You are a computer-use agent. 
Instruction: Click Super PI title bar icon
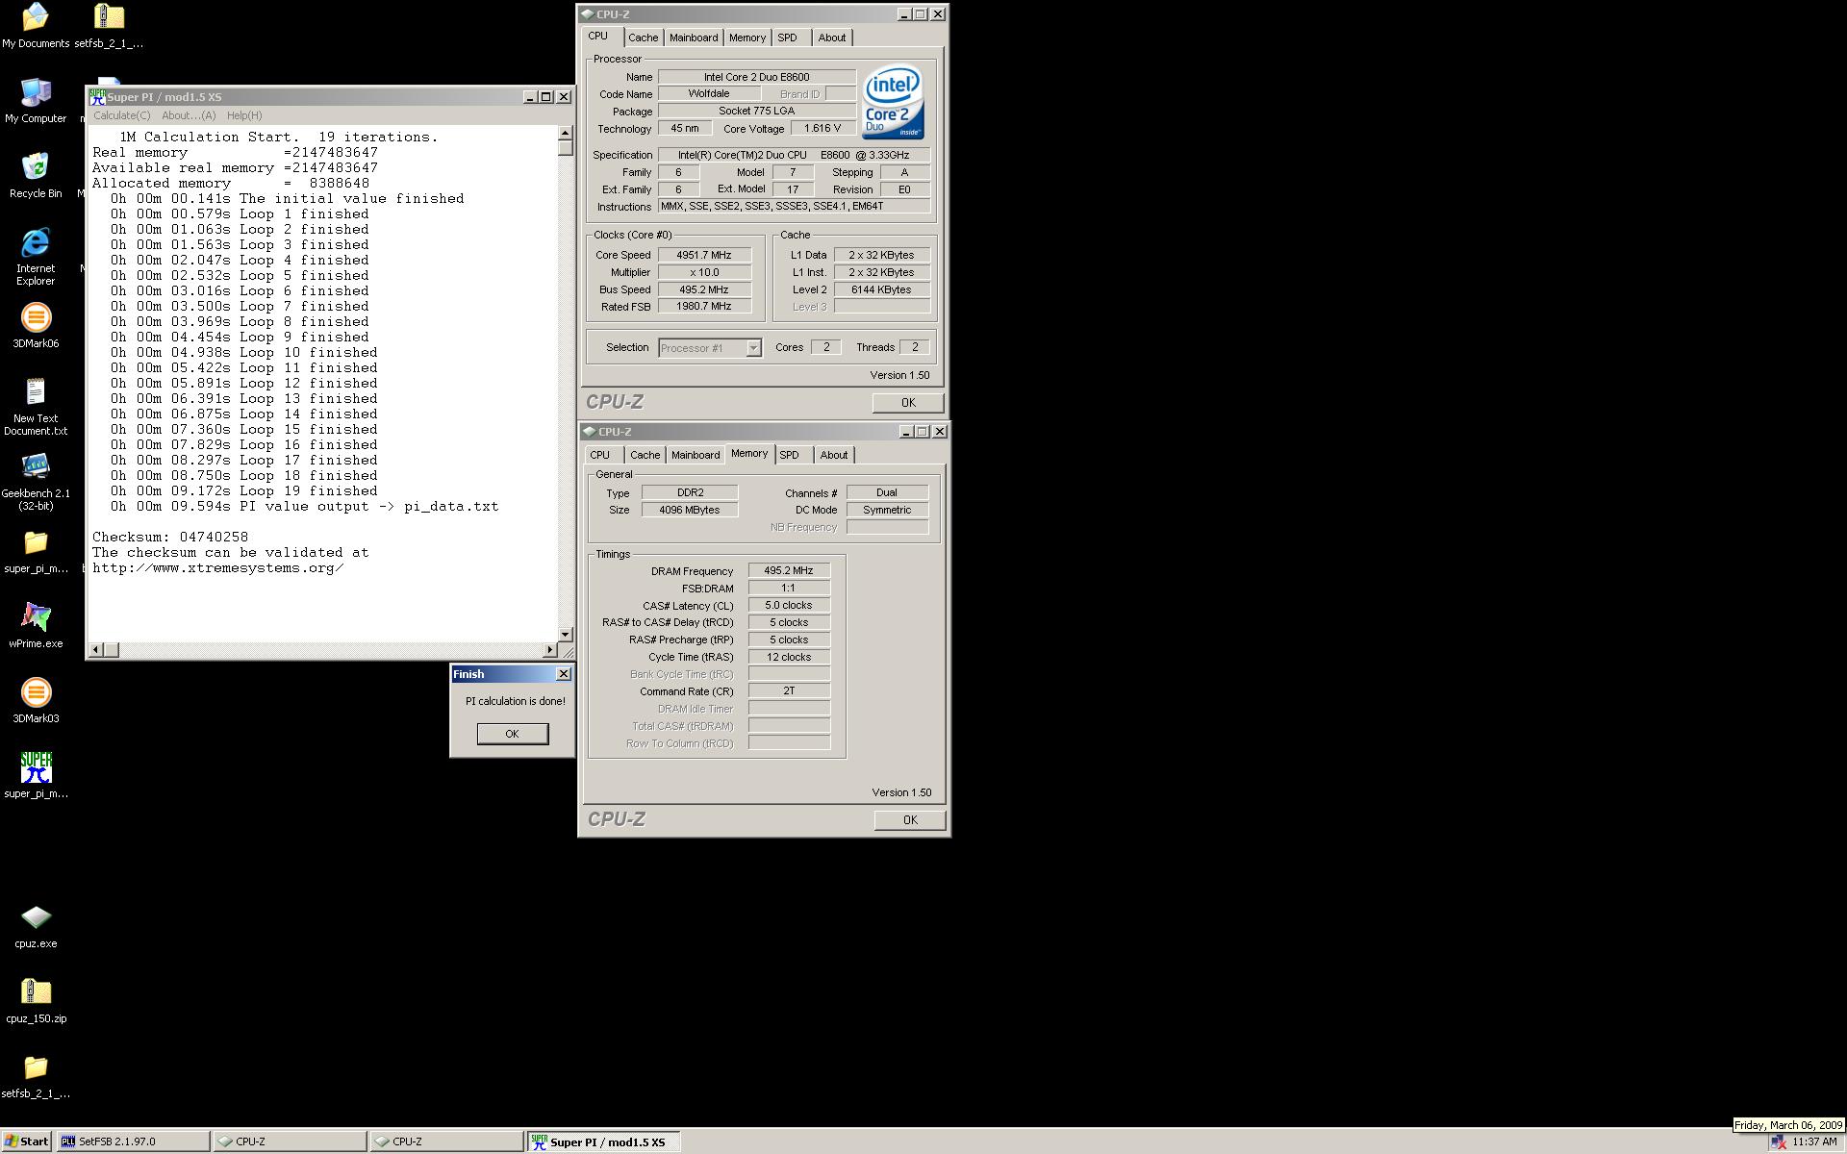(x=96, y=97)
